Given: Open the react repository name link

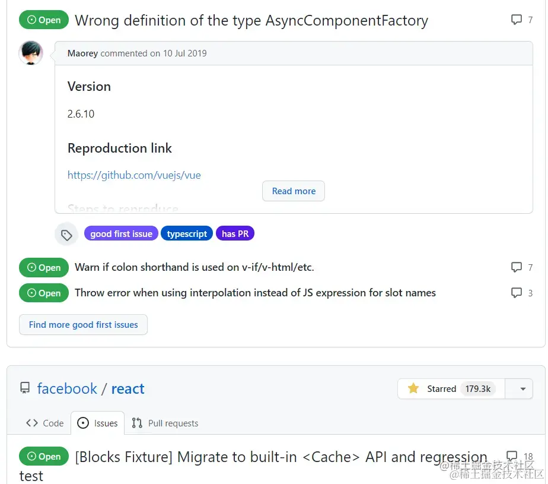Looking at the screenshot, I should 128,388.
